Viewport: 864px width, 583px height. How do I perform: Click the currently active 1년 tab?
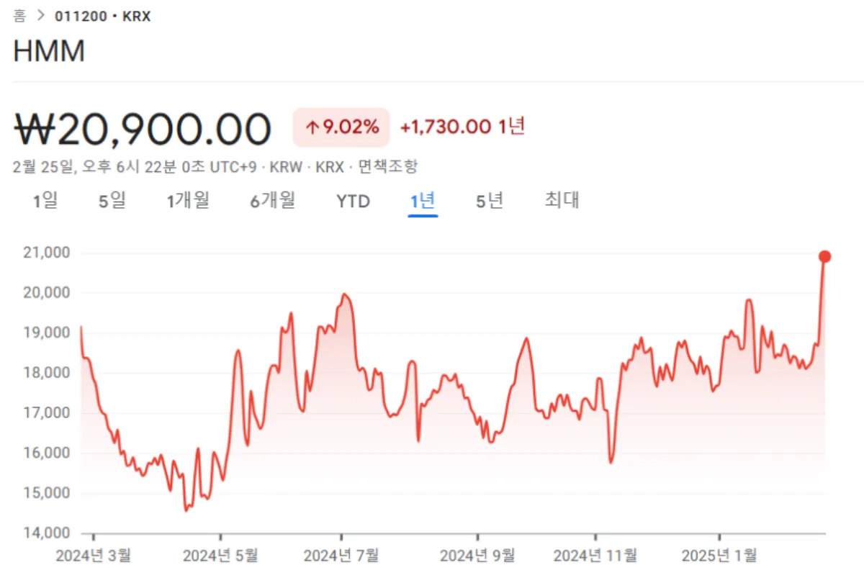tap(422, 202)
